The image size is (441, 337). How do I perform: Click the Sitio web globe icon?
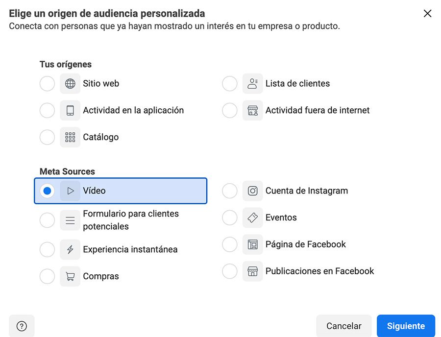click(x=70, y=83)
